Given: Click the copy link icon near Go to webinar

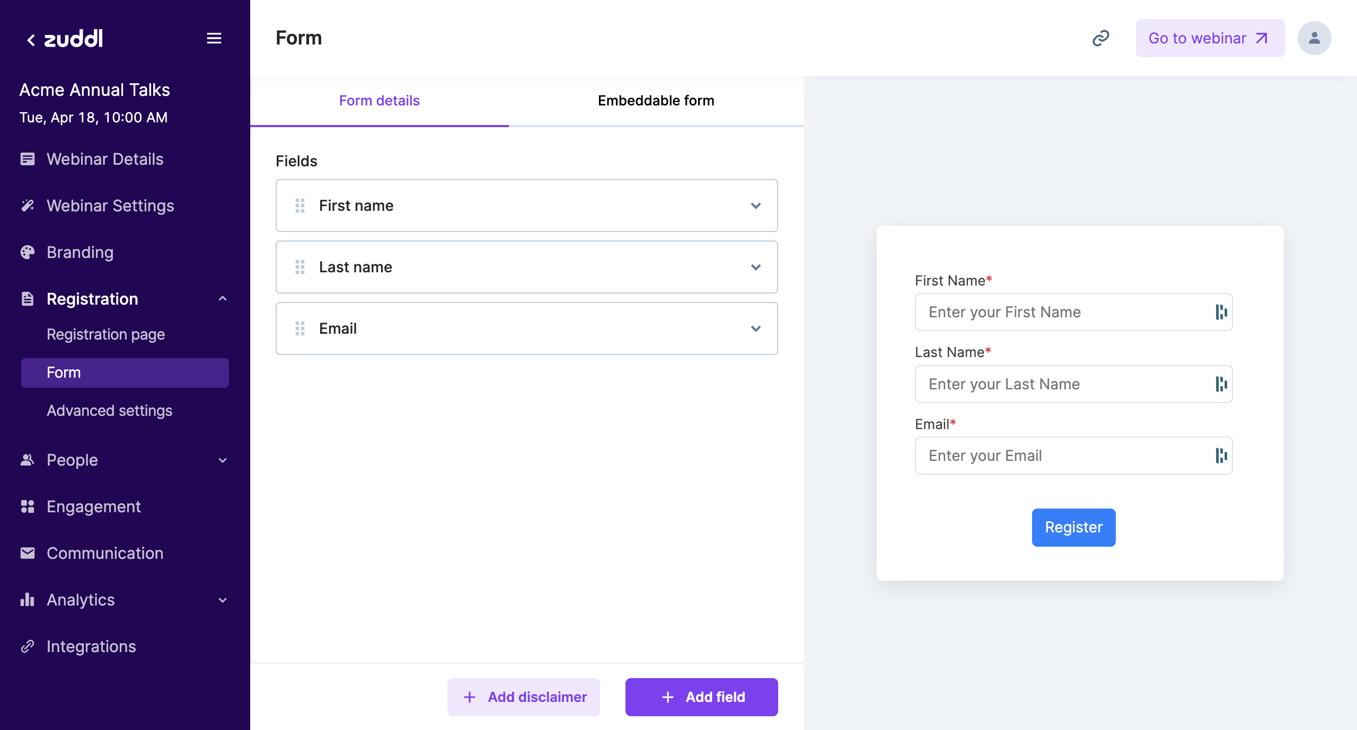Looking at the screenshot, I should click(x=1102, y=38).
